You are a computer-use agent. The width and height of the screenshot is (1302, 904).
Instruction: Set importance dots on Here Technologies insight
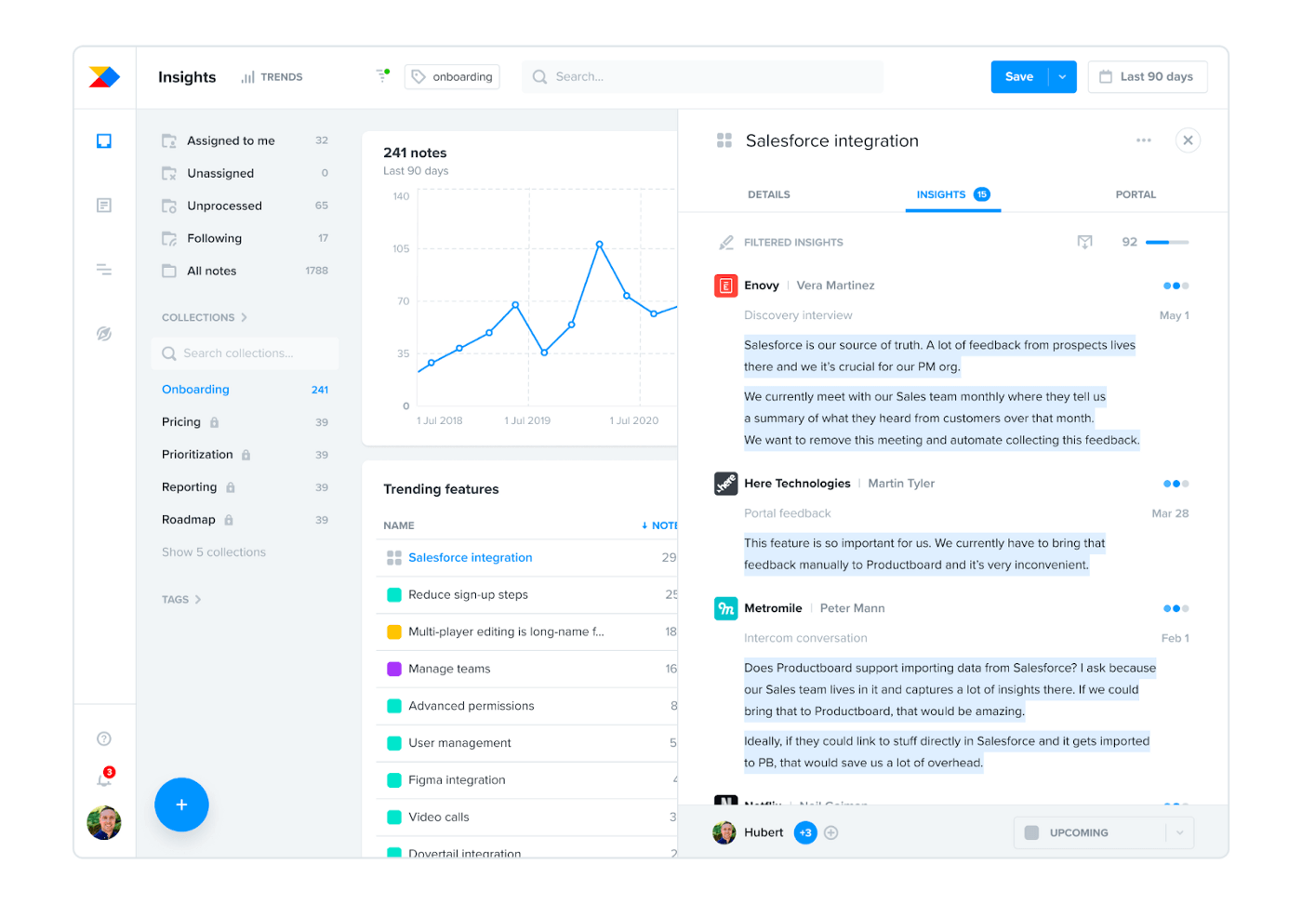pyautogui.click(x=1176, y=484)
